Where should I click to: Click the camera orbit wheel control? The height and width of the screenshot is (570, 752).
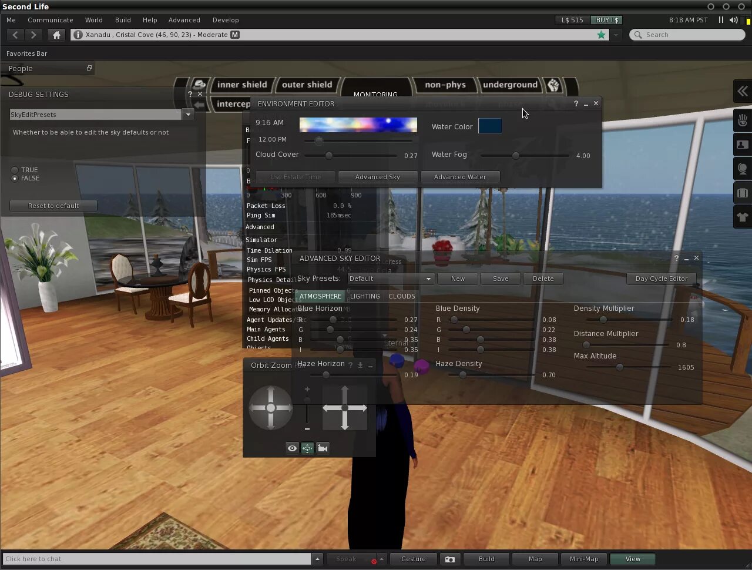[x=271, y=408]
